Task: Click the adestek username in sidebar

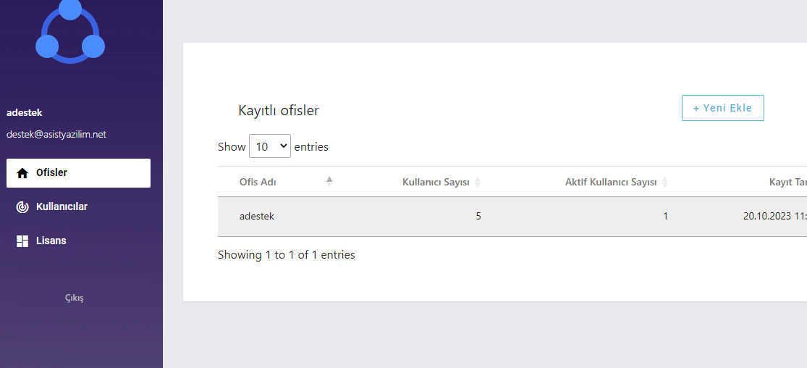Action: tap(25, 113)
